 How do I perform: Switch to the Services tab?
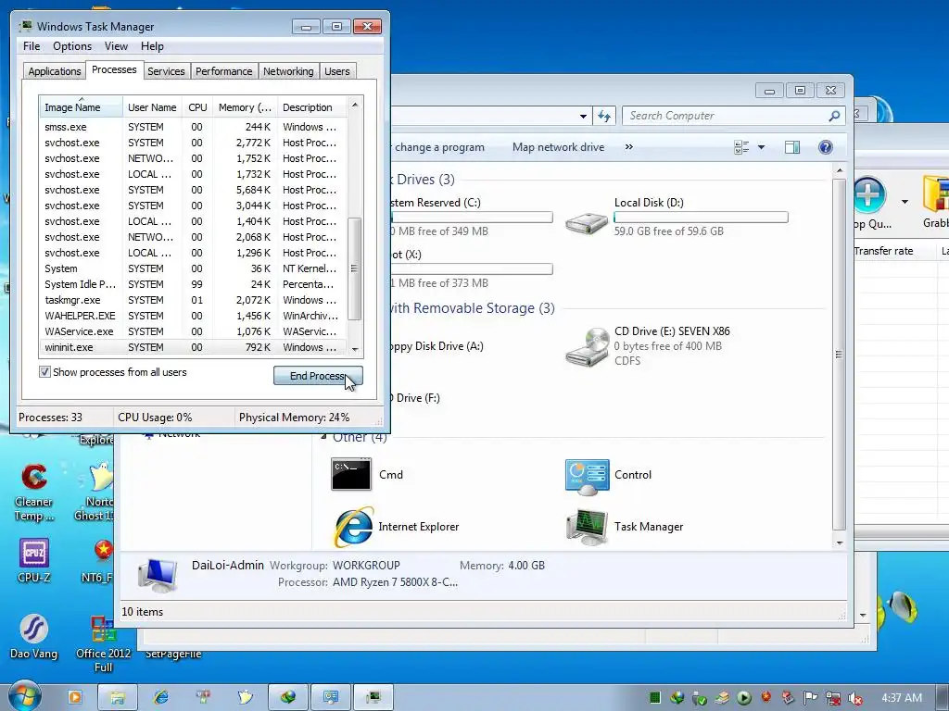166,71
